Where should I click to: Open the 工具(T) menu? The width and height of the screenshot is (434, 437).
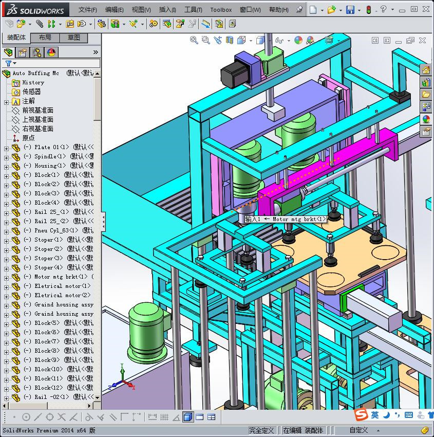193,10
